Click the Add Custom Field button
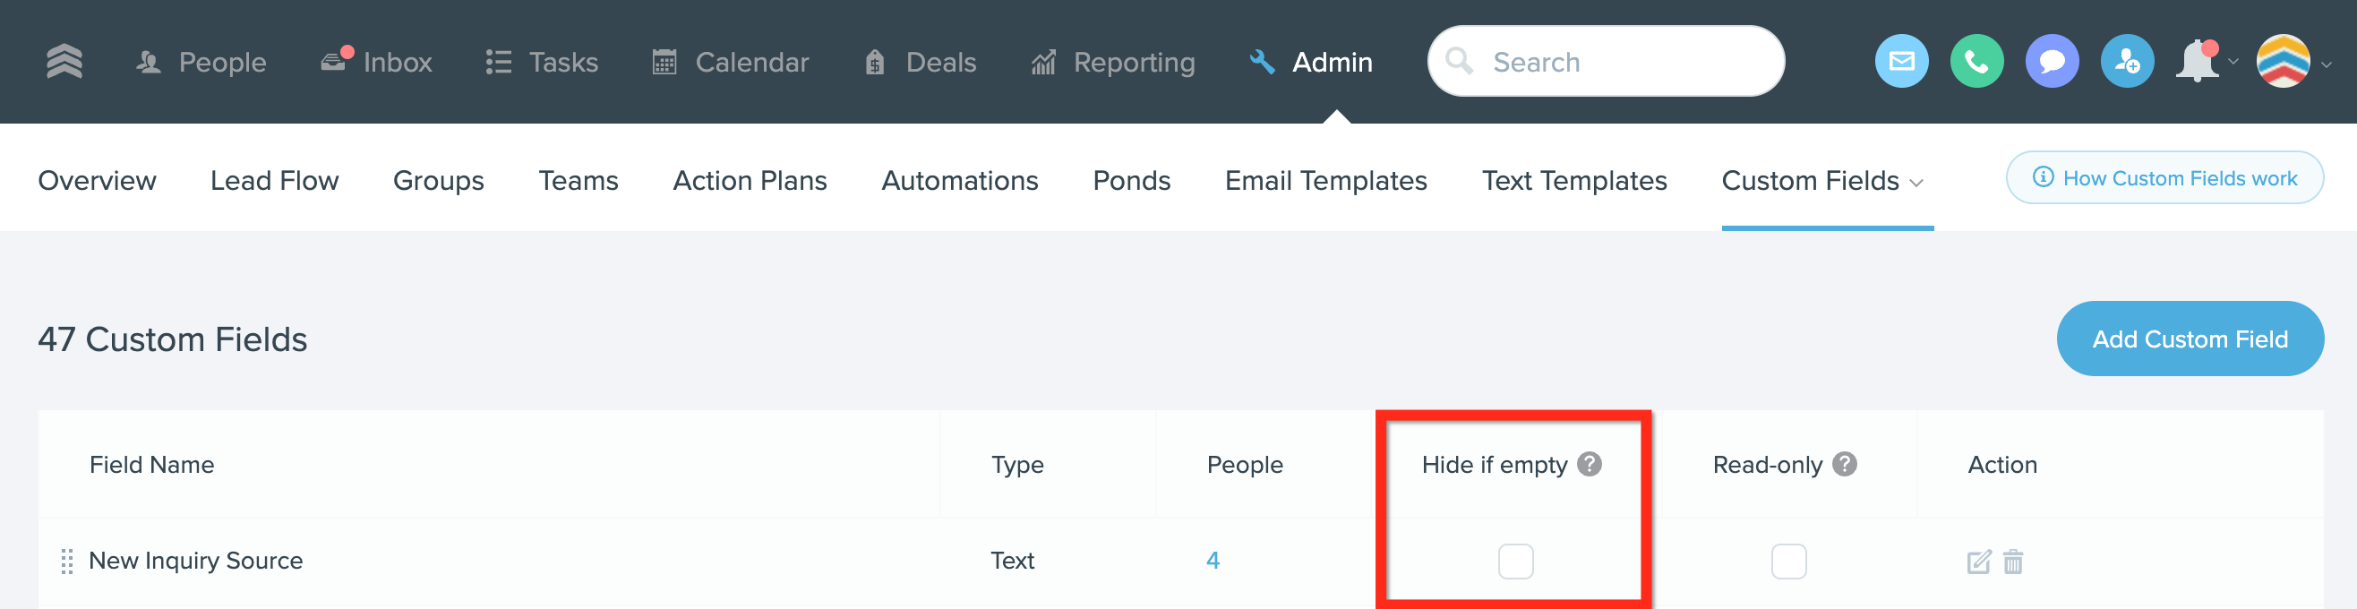 (2189, 339)
